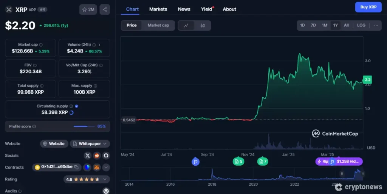Open the Website link button
387x194 pixels.
point(54,144)
